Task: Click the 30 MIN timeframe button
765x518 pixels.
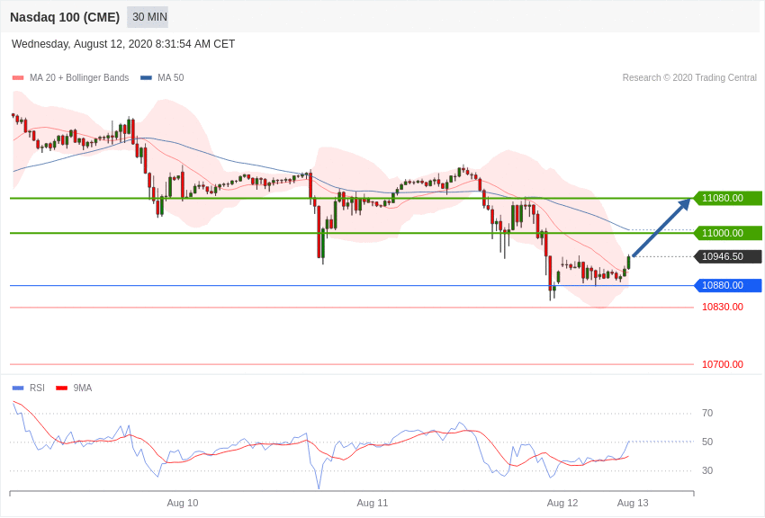Action: click(148, 17)
